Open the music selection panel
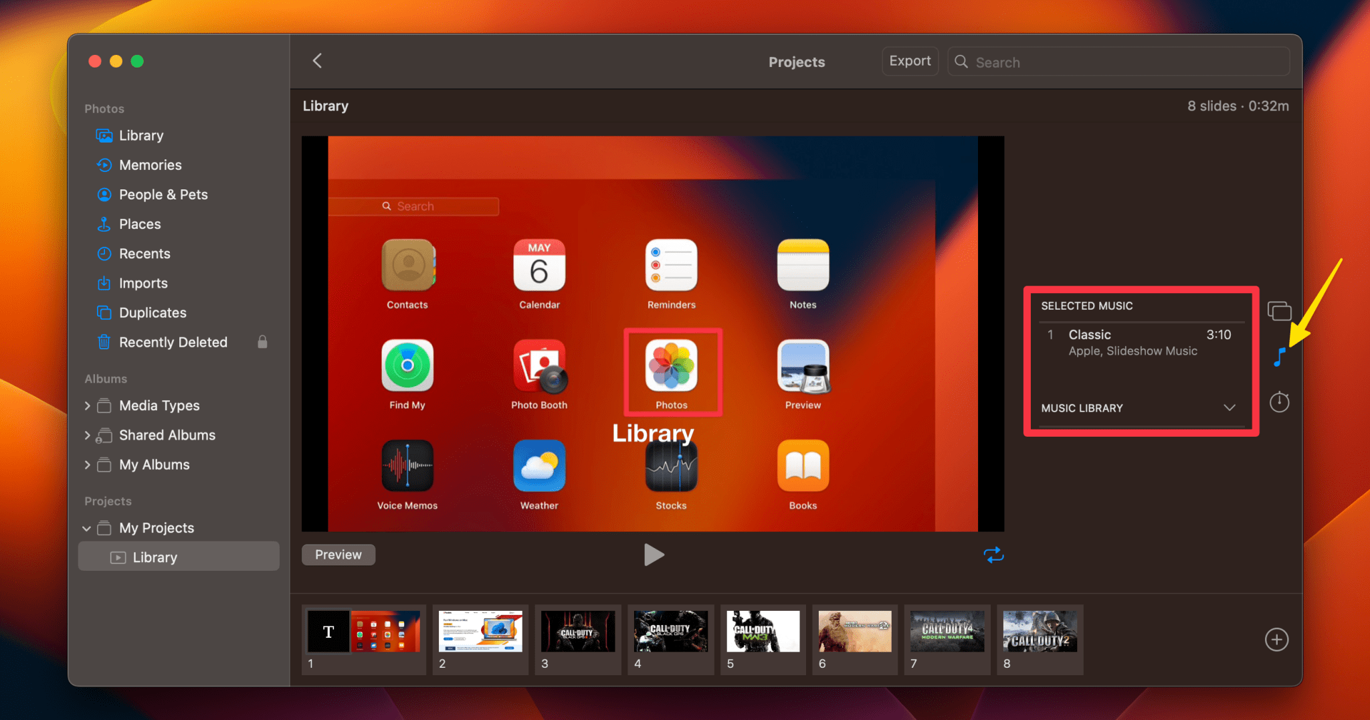The width and height of the screenshot is (1370, 720). [1278, 357]
